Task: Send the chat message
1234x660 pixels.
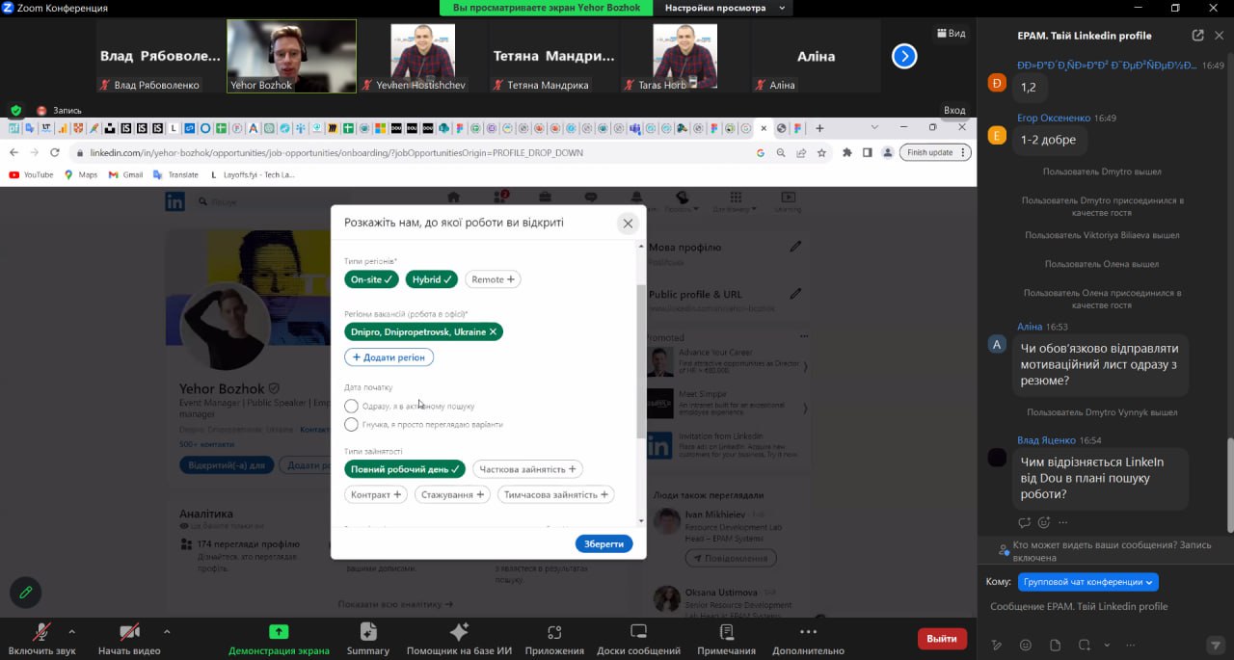Action: point(1215,645)
